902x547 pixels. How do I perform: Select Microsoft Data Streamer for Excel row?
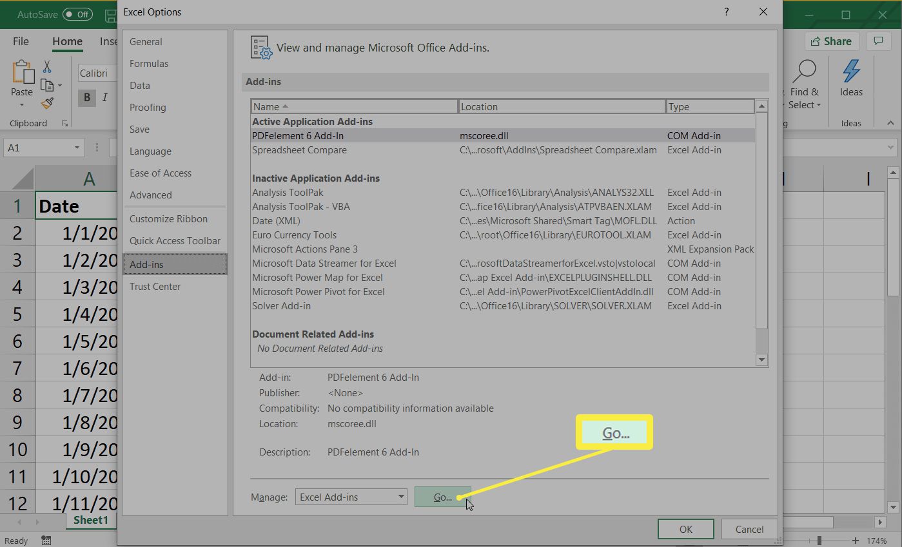click(502, 263)
